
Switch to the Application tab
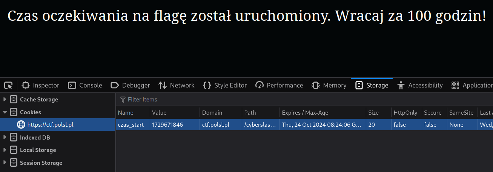tap(472, 85)
